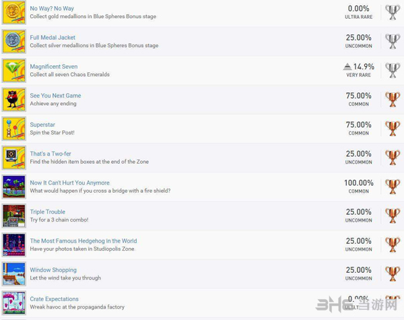The width and height of the screenshot is (404, 320).
Task: Click bronze trophy for Now It Can't Hurt You
Action: tap(393, 187)
